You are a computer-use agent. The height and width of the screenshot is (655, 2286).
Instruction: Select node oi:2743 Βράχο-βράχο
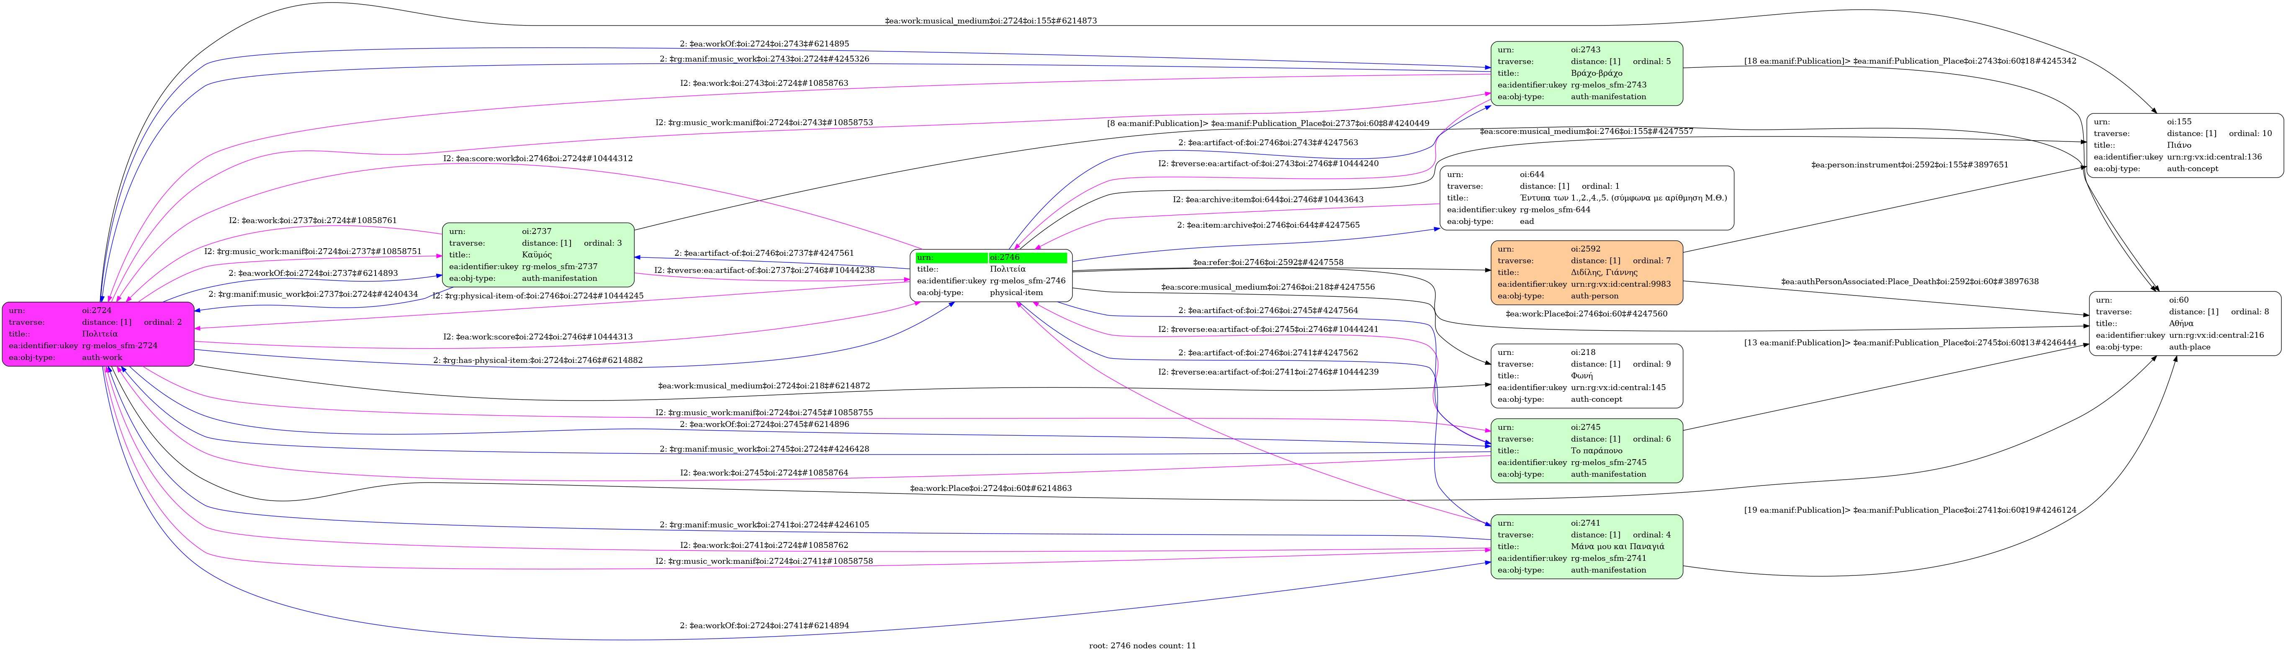click(x=1586, y=74)
